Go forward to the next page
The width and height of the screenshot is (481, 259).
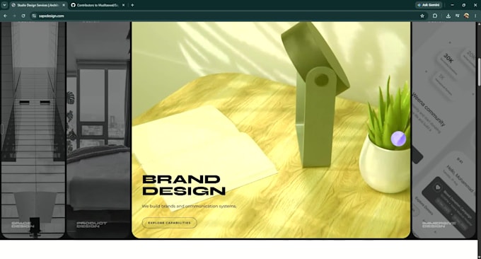pyautogui.click(x=14, y=16)
